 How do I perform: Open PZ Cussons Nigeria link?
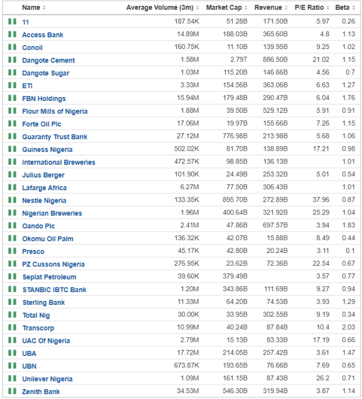[53, 265]
